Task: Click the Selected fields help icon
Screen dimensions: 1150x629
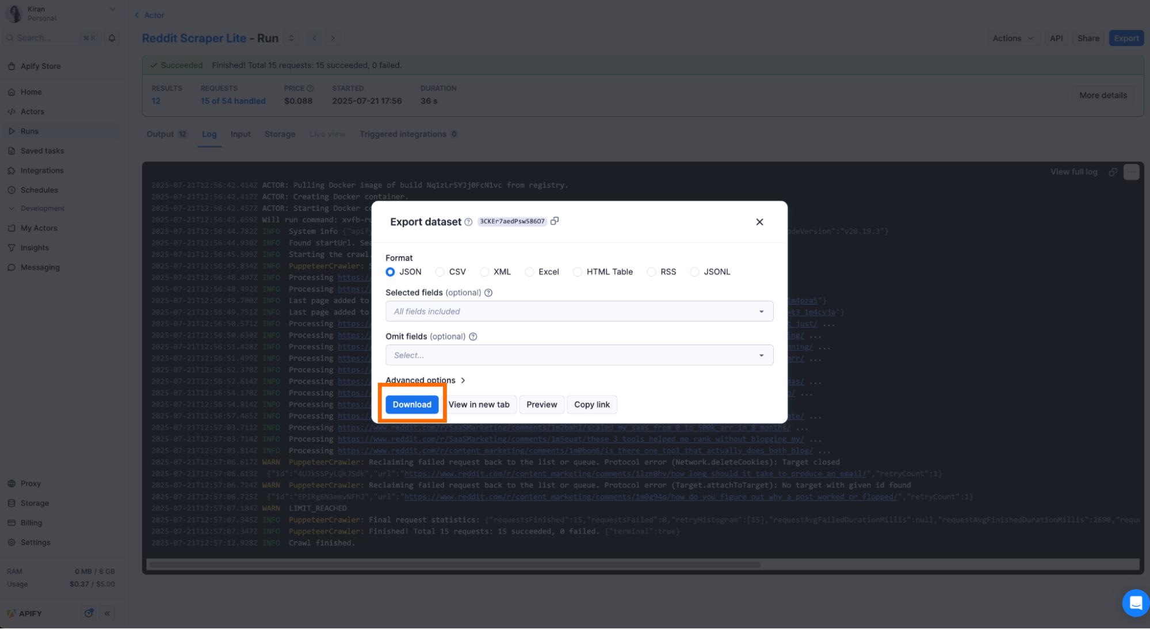Action: [488, 293]
